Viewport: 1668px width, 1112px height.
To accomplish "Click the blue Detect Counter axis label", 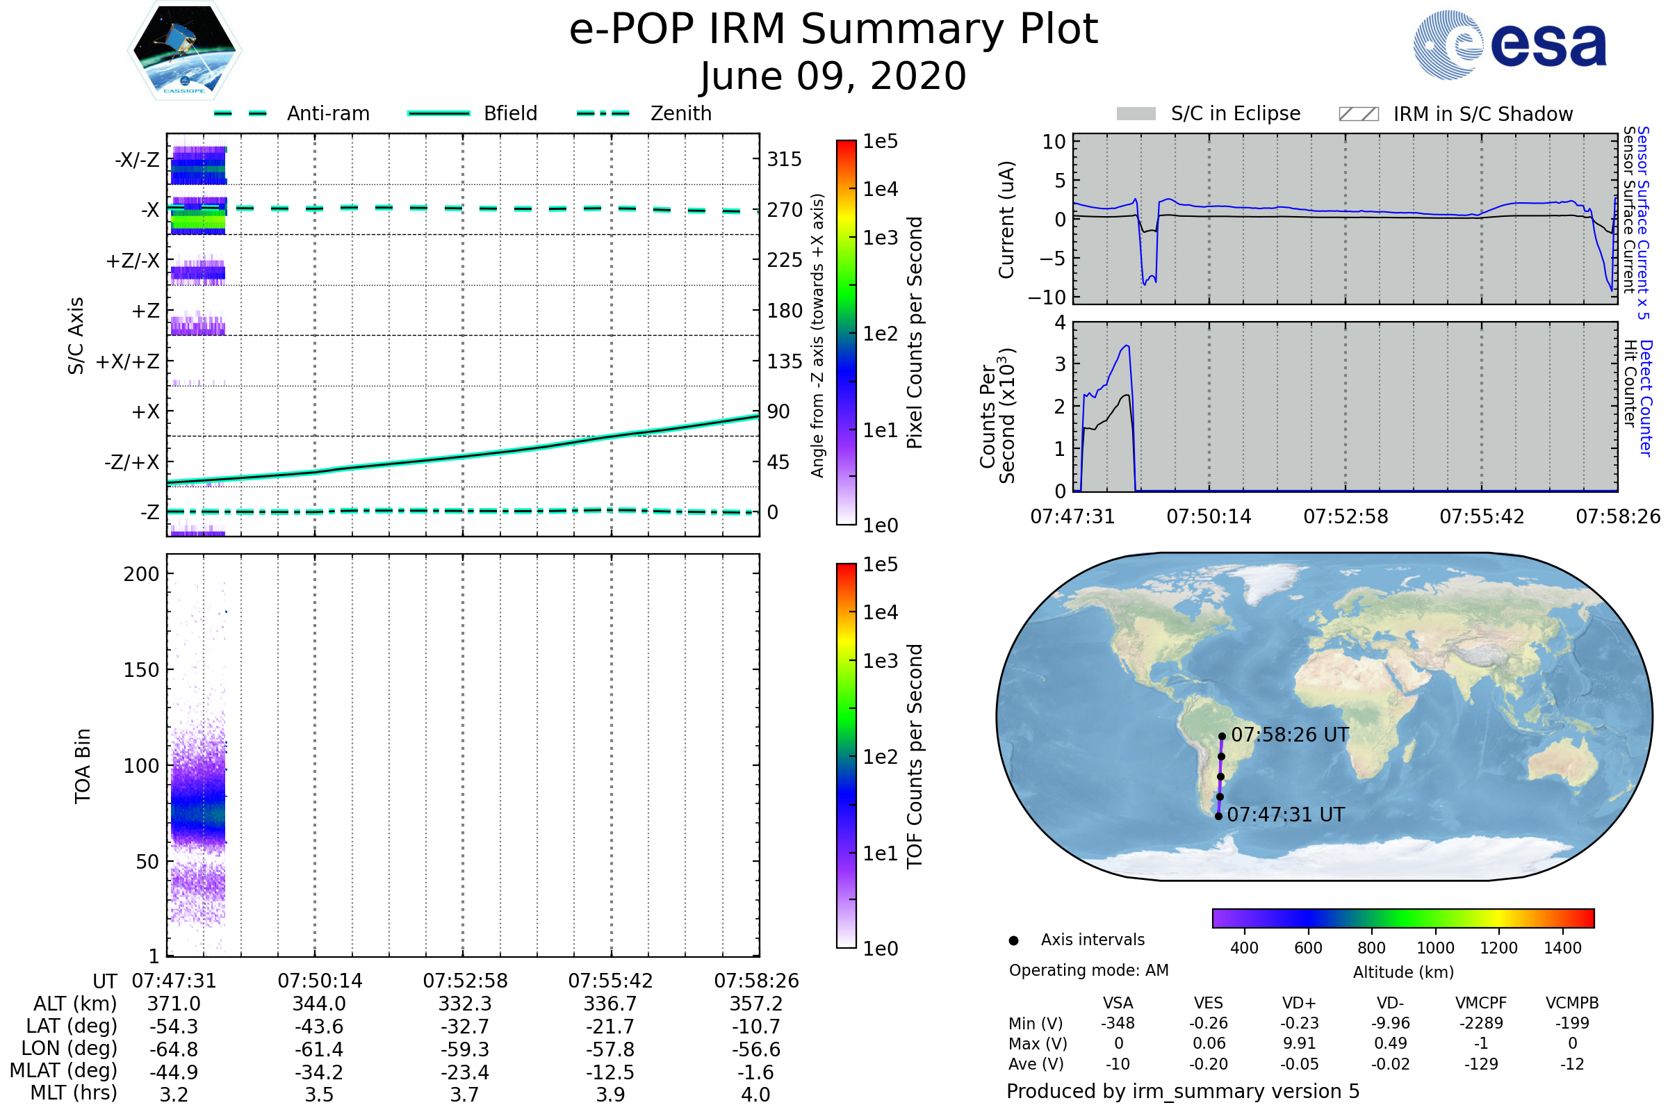I will click(1646, 398).
